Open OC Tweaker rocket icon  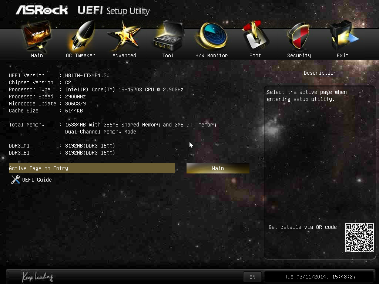pyautogui.click(x=81, y=37)
